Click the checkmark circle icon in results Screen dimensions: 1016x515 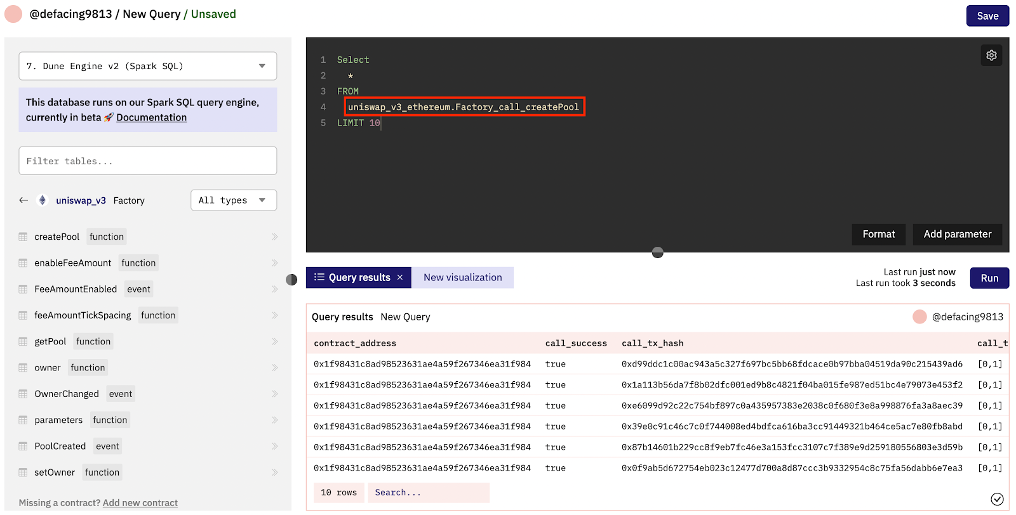(997, 499)
